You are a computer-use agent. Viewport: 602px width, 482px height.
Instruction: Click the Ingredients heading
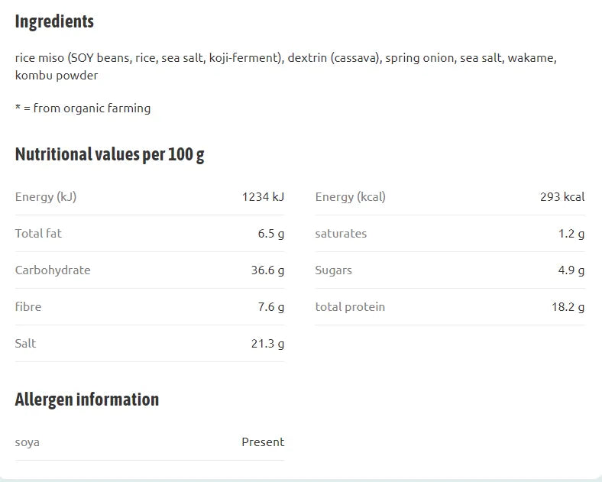pos(54,21)
